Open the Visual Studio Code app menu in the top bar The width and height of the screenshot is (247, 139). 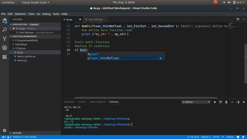tap(34, 2)
